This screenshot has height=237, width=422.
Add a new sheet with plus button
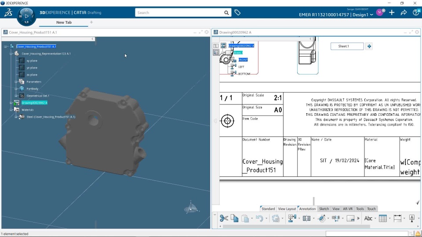click(369, 46)
